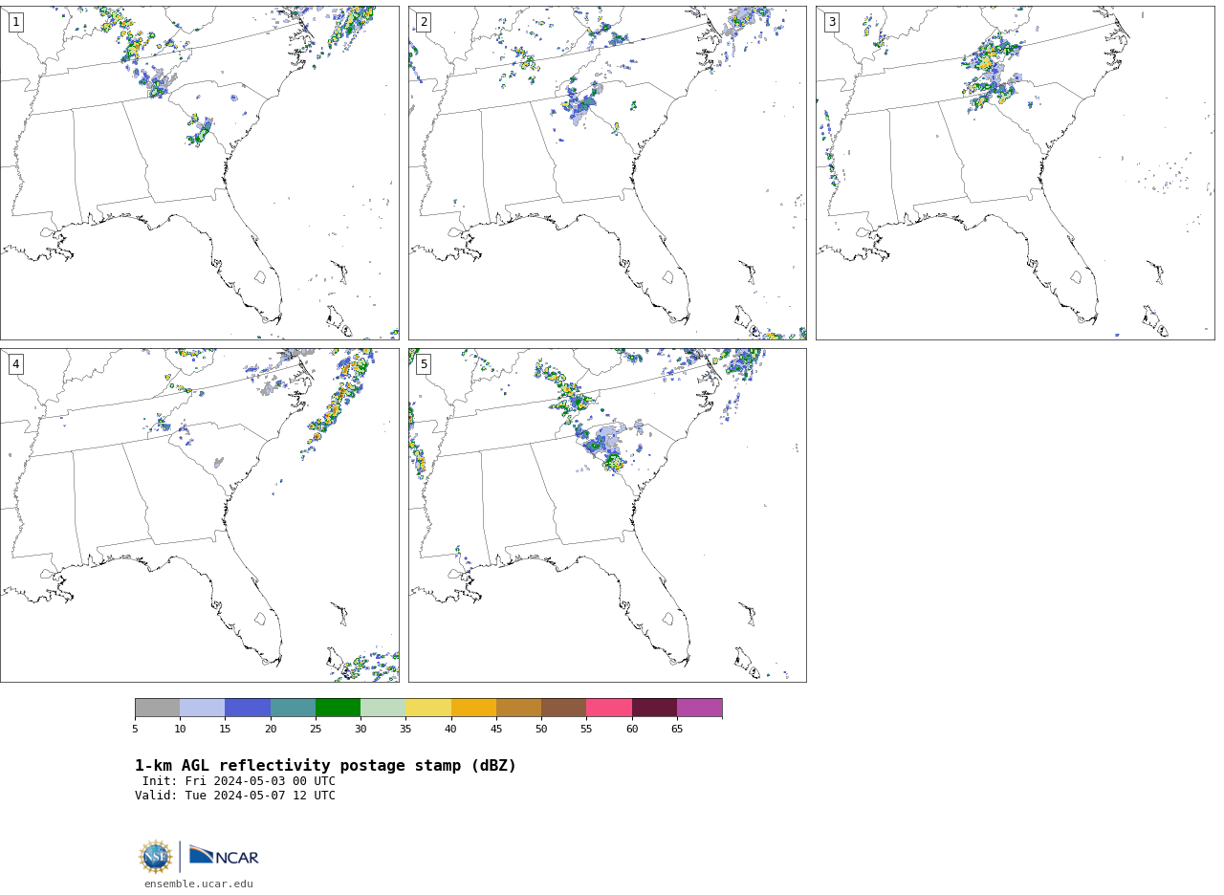Click the pale green 30-35 dBZ swatch
This screenshot has width=1224, height=895.
382,708
